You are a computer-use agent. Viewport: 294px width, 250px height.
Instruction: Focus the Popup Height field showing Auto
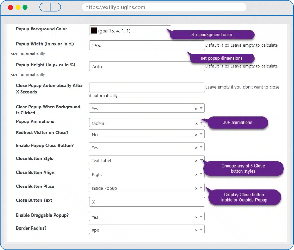147,66
